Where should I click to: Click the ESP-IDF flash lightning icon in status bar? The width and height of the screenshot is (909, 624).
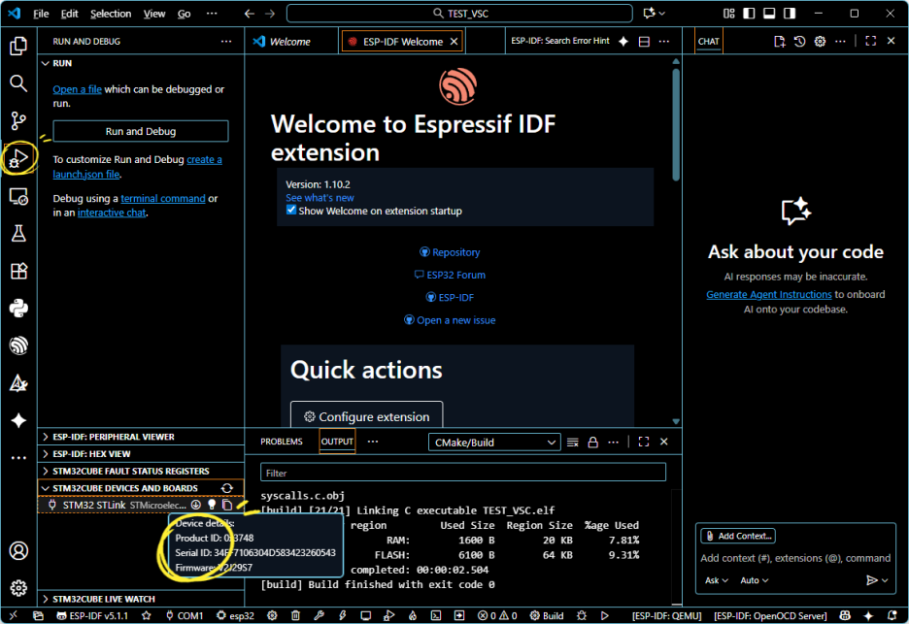pyautogui.click(x=342, y=615)
